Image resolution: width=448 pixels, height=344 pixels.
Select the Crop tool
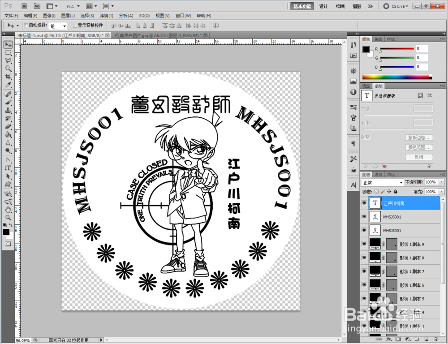pos(8,77)
